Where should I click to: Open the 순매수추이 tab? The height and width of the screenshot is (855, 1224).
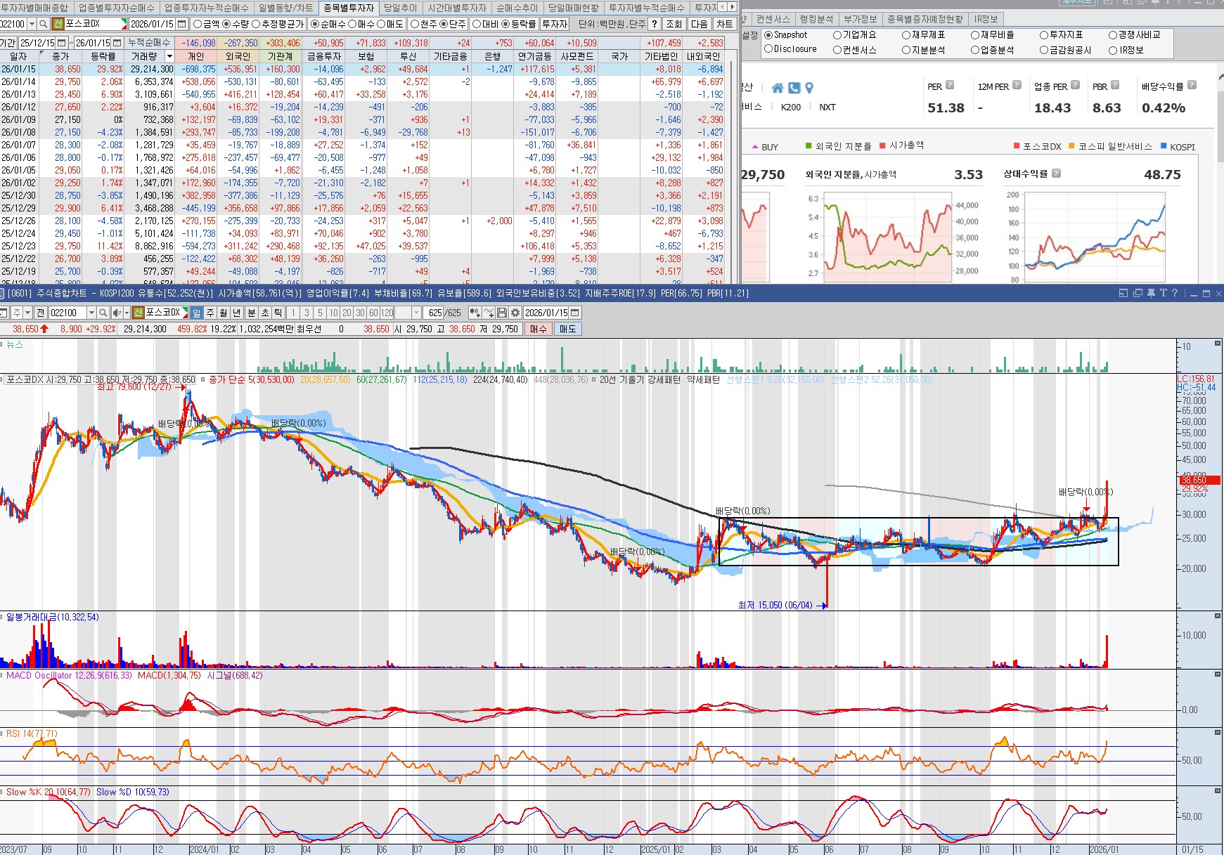coord(517,8)
